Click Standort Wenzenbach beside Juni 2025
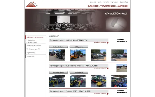The height and width of the screenshot is (97, 155). (x=122, y=40)
